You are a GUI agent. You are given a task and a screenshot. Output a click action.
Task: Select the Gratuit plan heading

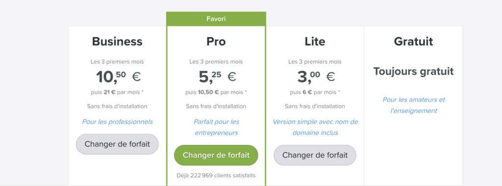(413, 42)
